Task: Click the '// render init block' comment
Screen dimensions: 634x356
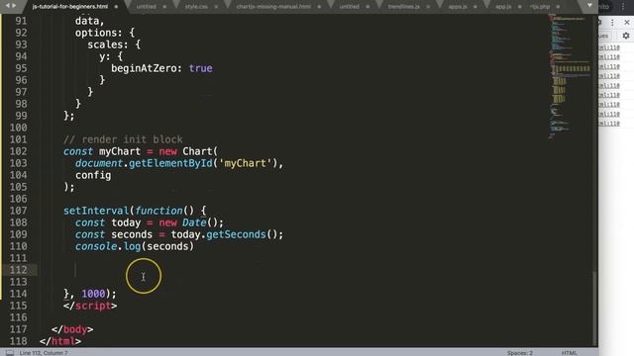Action: pos(123,139)
